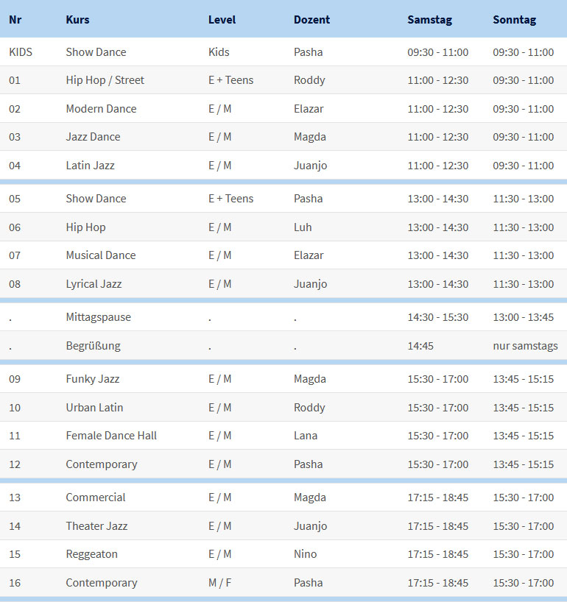Click the Level column header
Viewport: 567px width, 602px height.
point(222,20)
